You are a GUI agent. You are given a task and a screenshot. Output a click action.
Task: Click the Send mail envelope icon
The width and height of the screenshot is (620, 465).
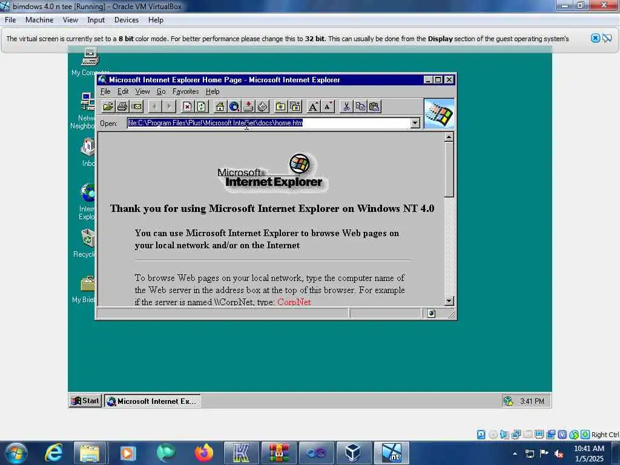pyautogui.click(x=136, y=107)
